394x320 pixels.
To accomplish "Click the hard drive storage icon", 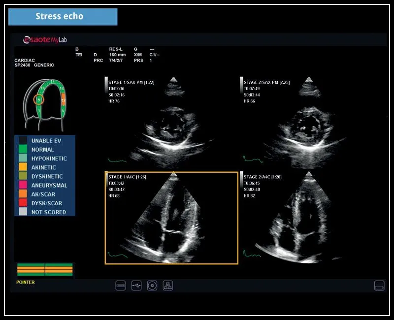I will pyautogui.click(x=121, y=286).
